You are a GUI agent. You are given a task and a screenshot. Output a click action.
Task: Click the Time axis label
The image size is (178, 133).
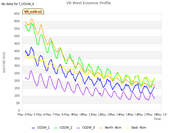tap(157, 119)
